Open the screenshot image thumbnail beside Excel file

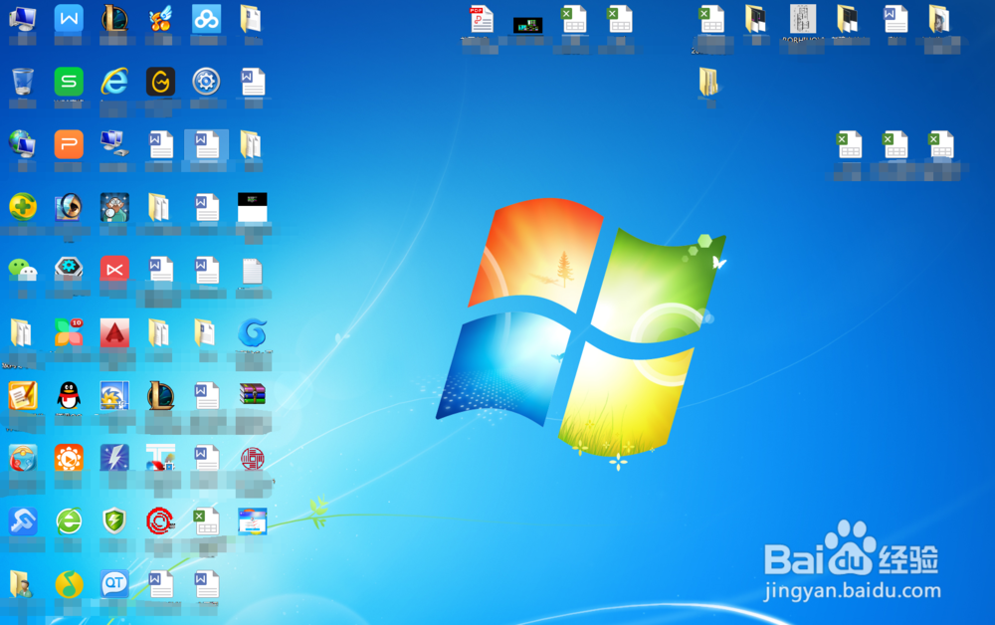[252, 521]
